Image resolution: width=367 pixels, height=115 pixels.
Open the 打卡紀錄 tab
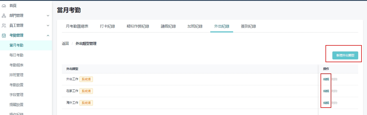click(x=107, y=26)
